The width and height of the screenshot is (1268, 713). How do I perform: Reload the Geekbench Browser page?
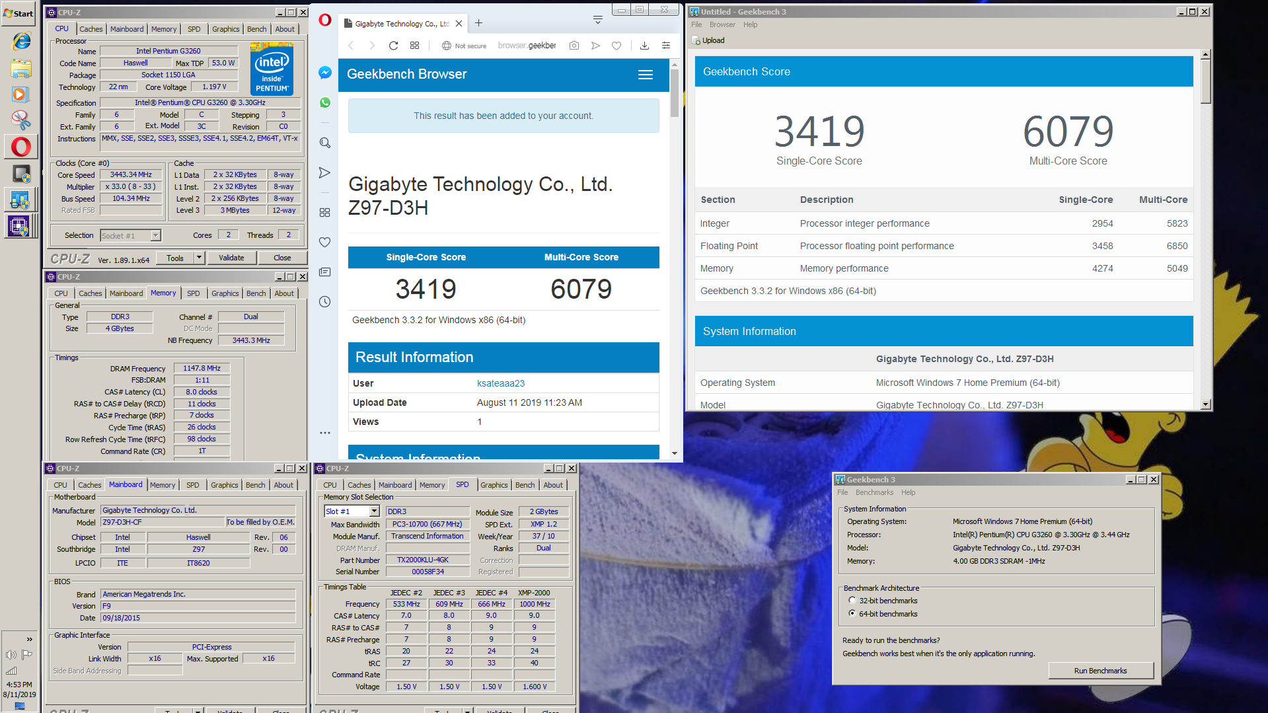(x=393, y=46)
